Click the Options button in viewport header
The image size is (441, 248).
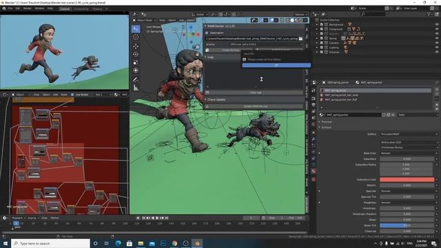tap(300, 14)
